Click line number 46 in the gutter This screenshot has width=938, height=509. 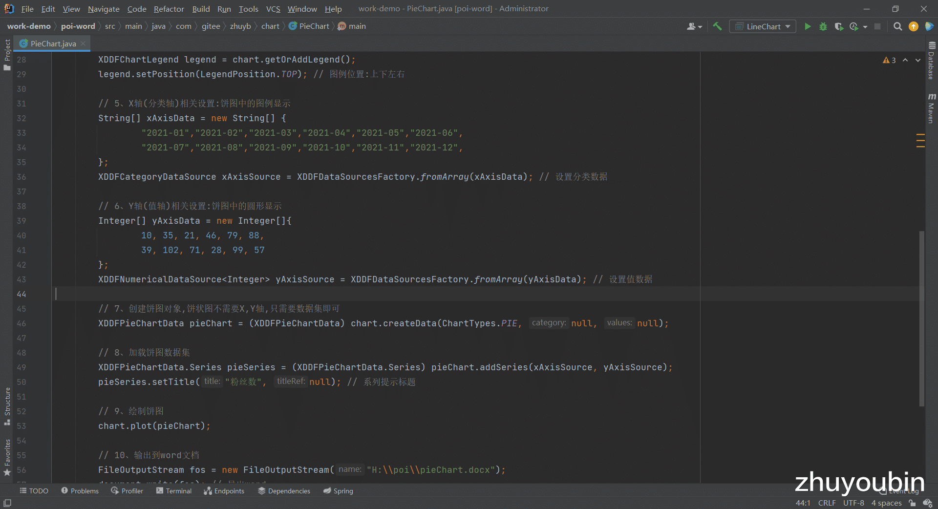point(21,323)
